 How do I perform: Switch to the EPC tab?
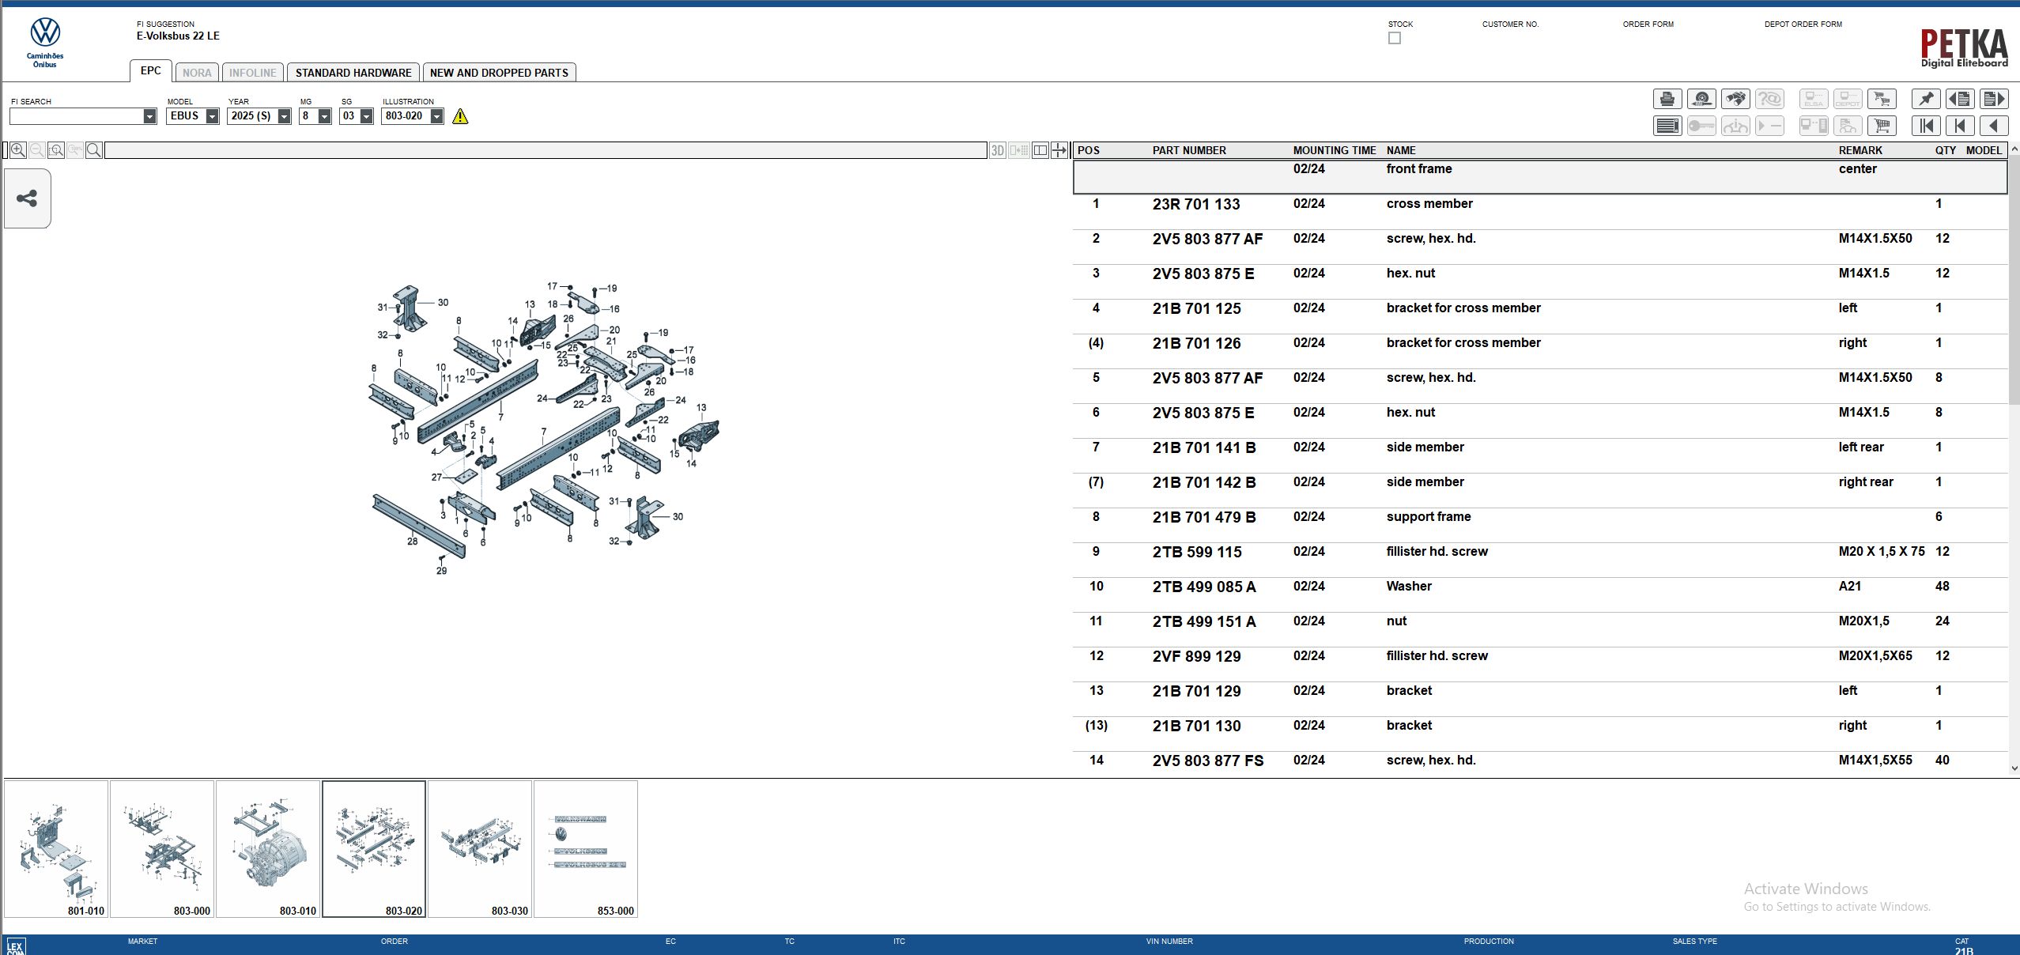[x=151, y=70]
